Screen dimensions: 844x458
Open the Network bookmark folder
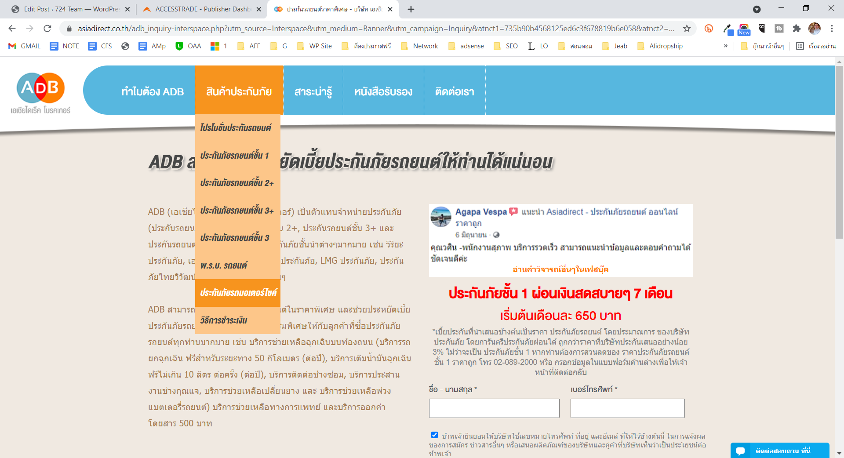[x=420, y=46]
